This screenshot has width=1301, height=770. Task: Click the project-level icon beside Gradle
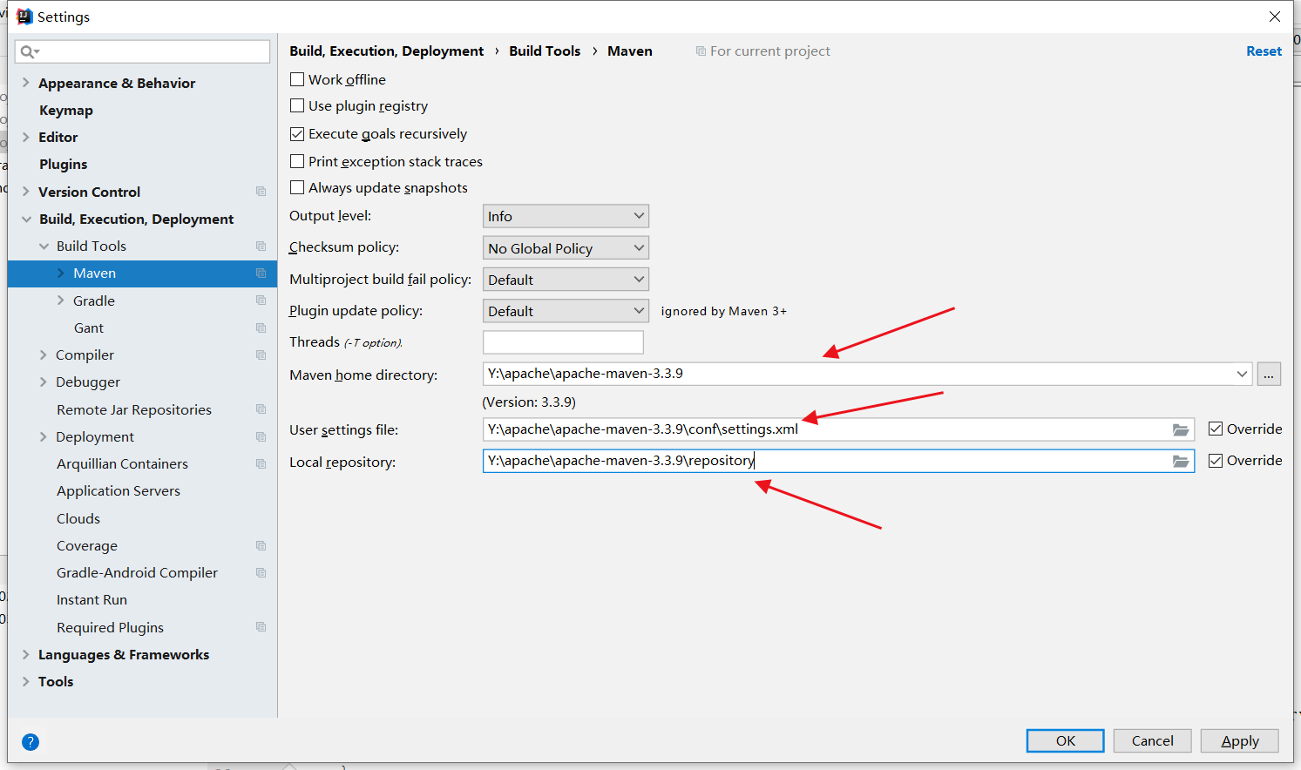261,301
